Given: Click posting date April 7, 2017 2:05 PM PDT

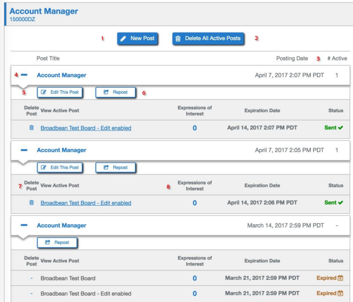Looking at the screenshot, I should (x=289, y=150).
